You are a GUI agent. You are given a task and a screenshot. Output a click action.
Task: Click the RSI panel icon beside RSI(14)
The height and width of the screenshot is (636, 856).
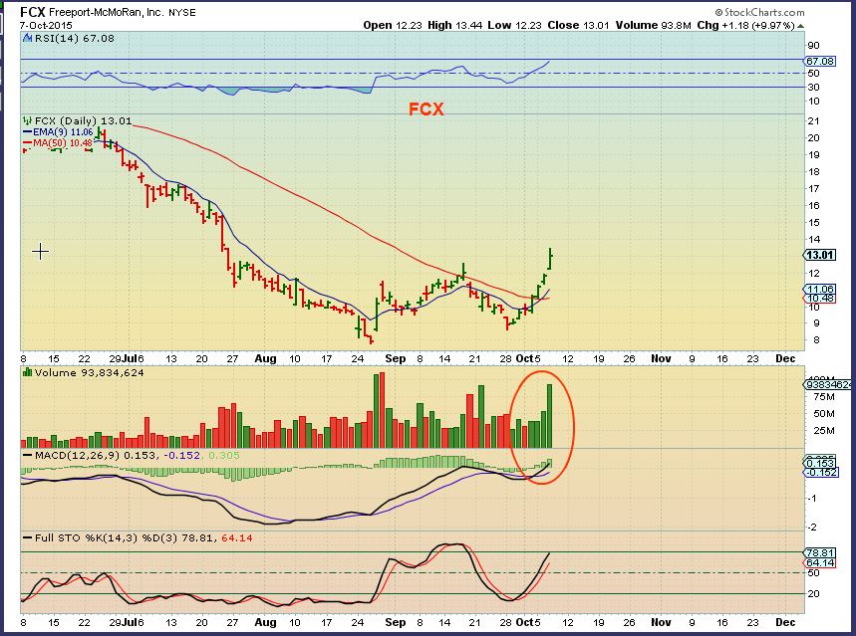pyautogui.click(x=27, y=38)
